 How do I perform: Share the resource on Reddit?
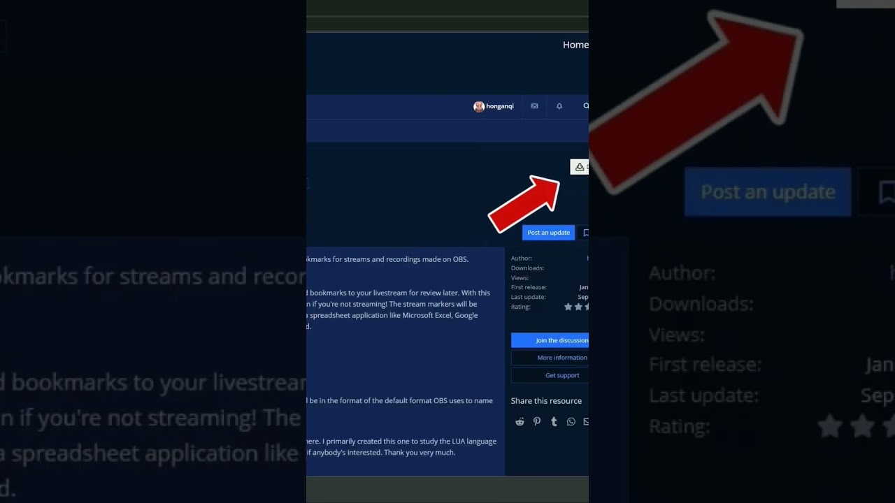[520, 422]
